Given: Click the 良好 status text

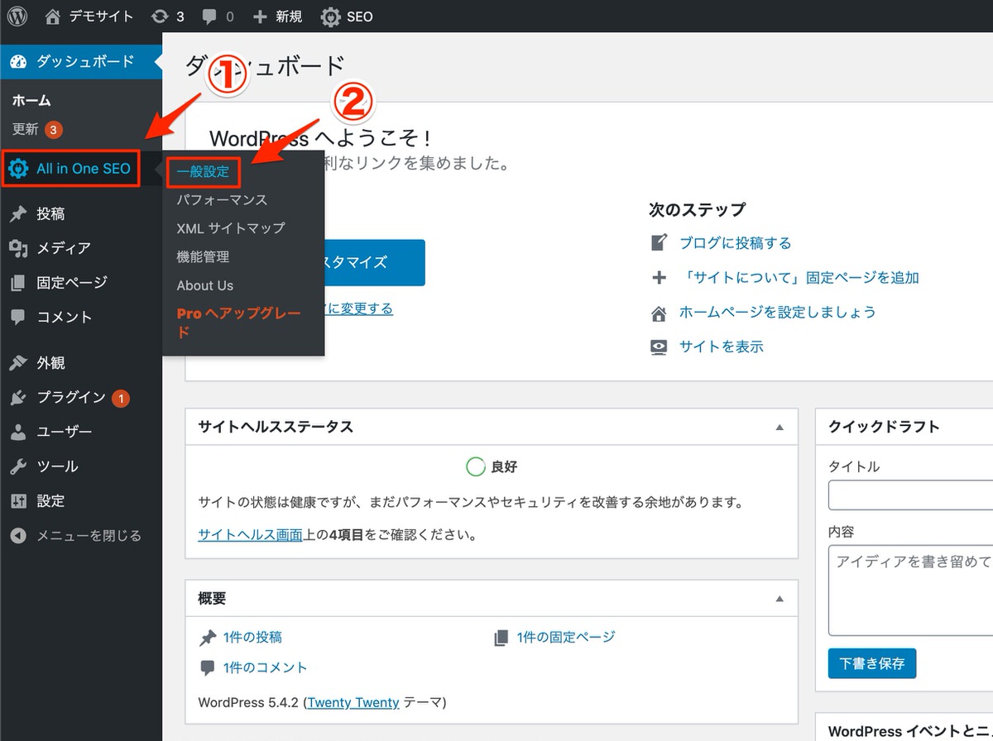Looking at the screenshot, I should point(504,467).
